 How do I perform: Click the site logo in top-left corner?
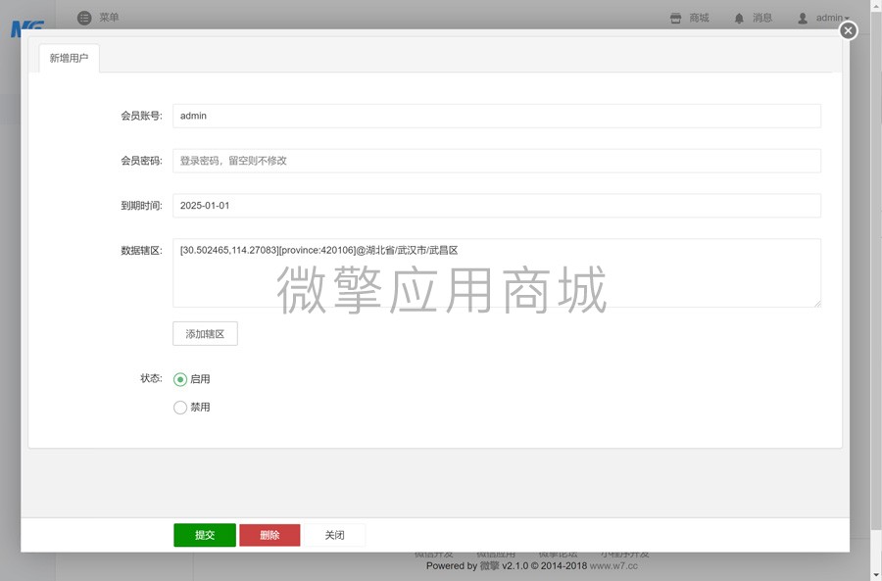pyautogui.click(x=26, y=22)
